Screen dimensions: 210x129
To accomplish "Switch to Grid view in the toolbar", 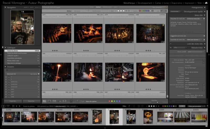I will (44, 101).
